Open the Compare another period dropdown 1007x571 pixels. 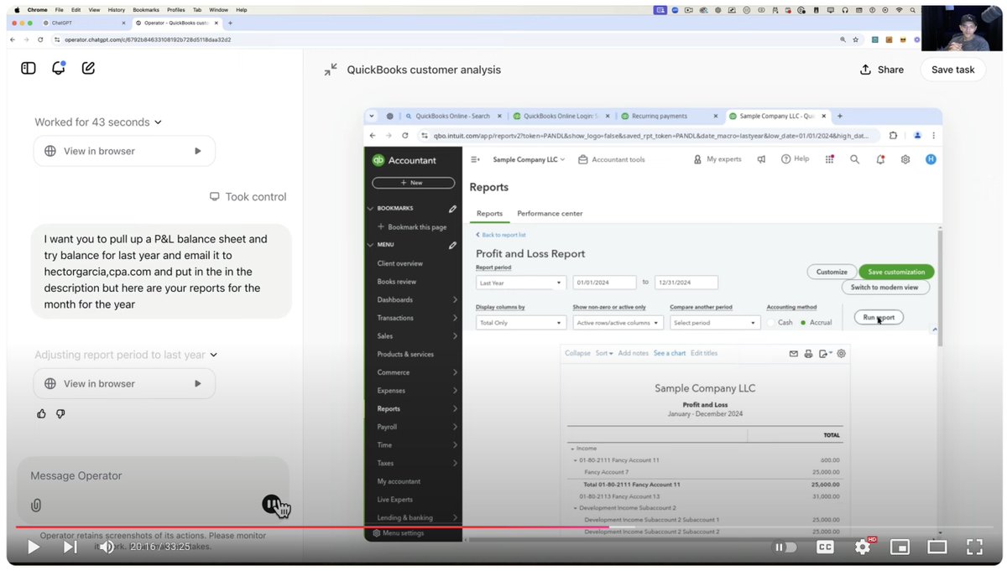pyautogui.click(x=714, y=323)
